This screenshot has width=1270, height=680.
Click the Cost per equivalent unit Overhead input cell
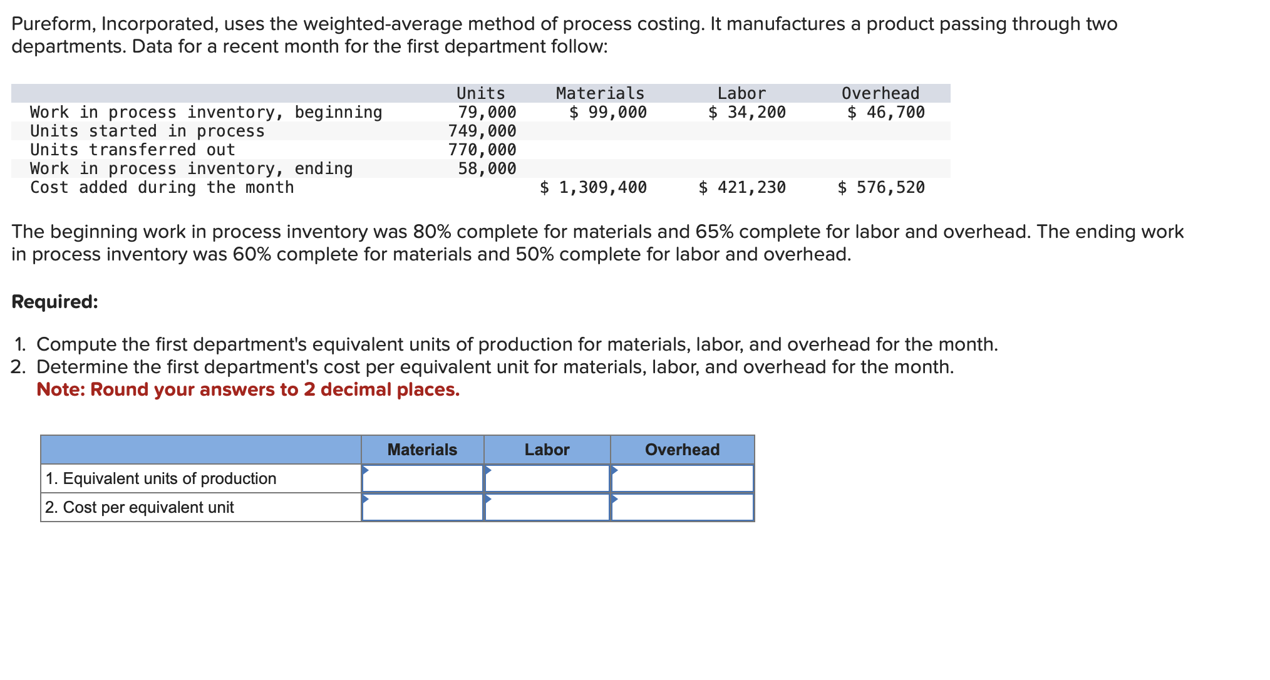(681, 508)
